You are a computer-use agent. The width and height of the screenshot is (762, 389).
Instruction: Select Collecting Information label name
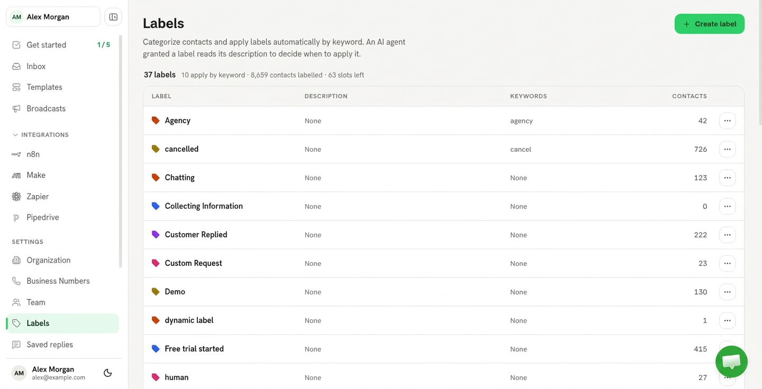204,206
